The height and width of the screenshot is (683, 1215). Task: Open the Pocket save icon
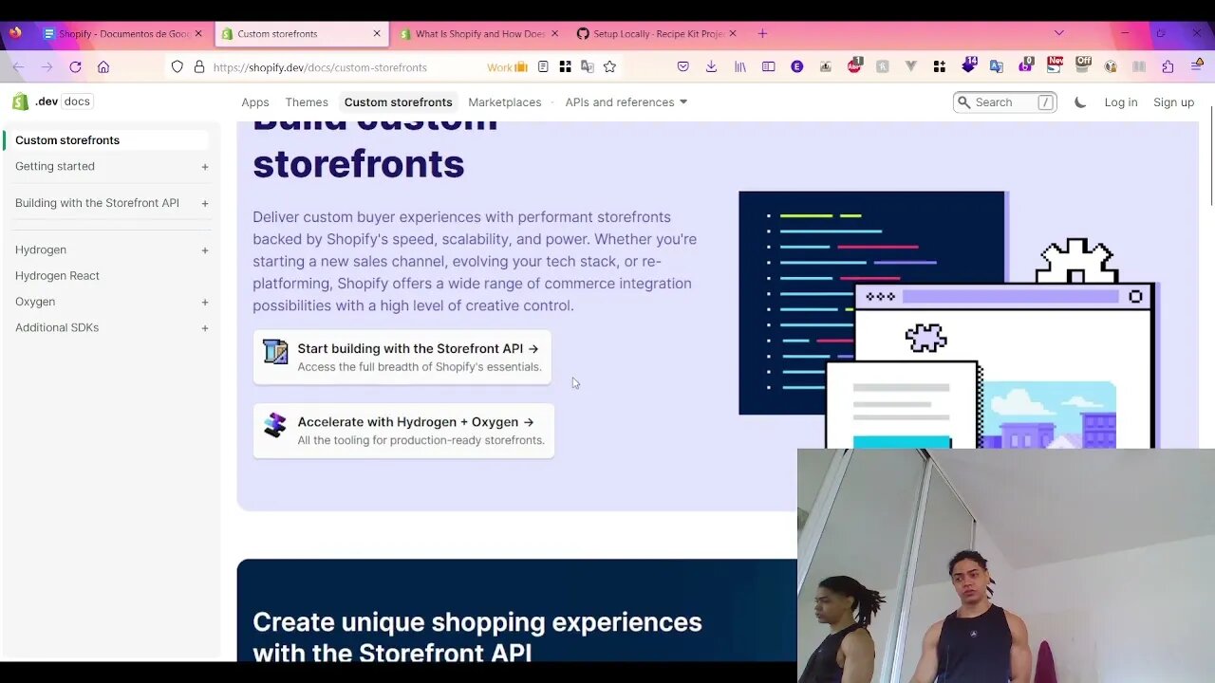tap(682, 67)
